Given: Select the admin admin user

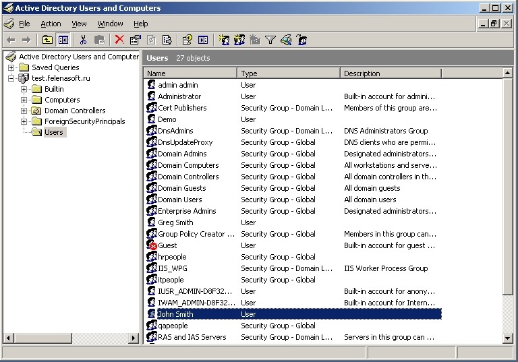Looking at the screenshot, I should (178, 85).
